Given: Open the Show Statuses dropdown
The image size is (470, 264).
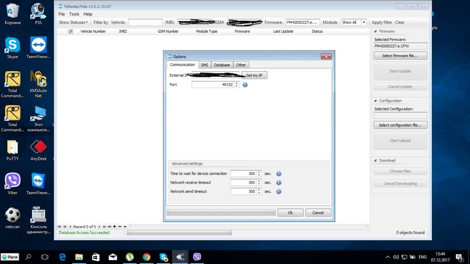Looking at the screenshot, I should [x=73, y=22].
